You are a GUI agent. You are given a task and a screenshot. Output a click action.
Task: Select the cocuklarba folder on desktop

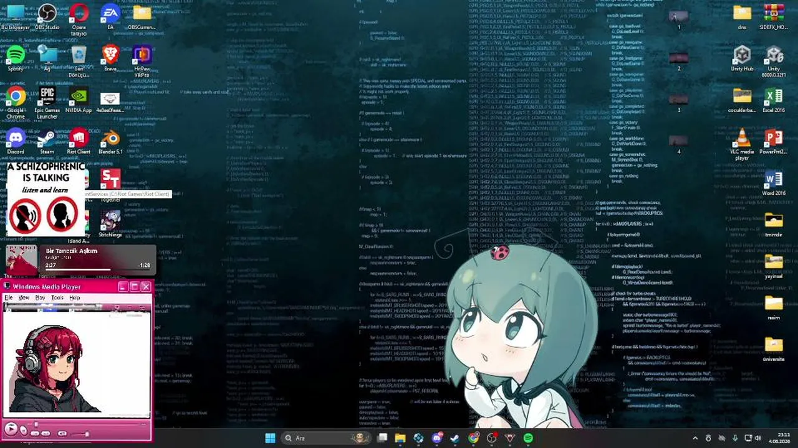click(x=742, y=100)
